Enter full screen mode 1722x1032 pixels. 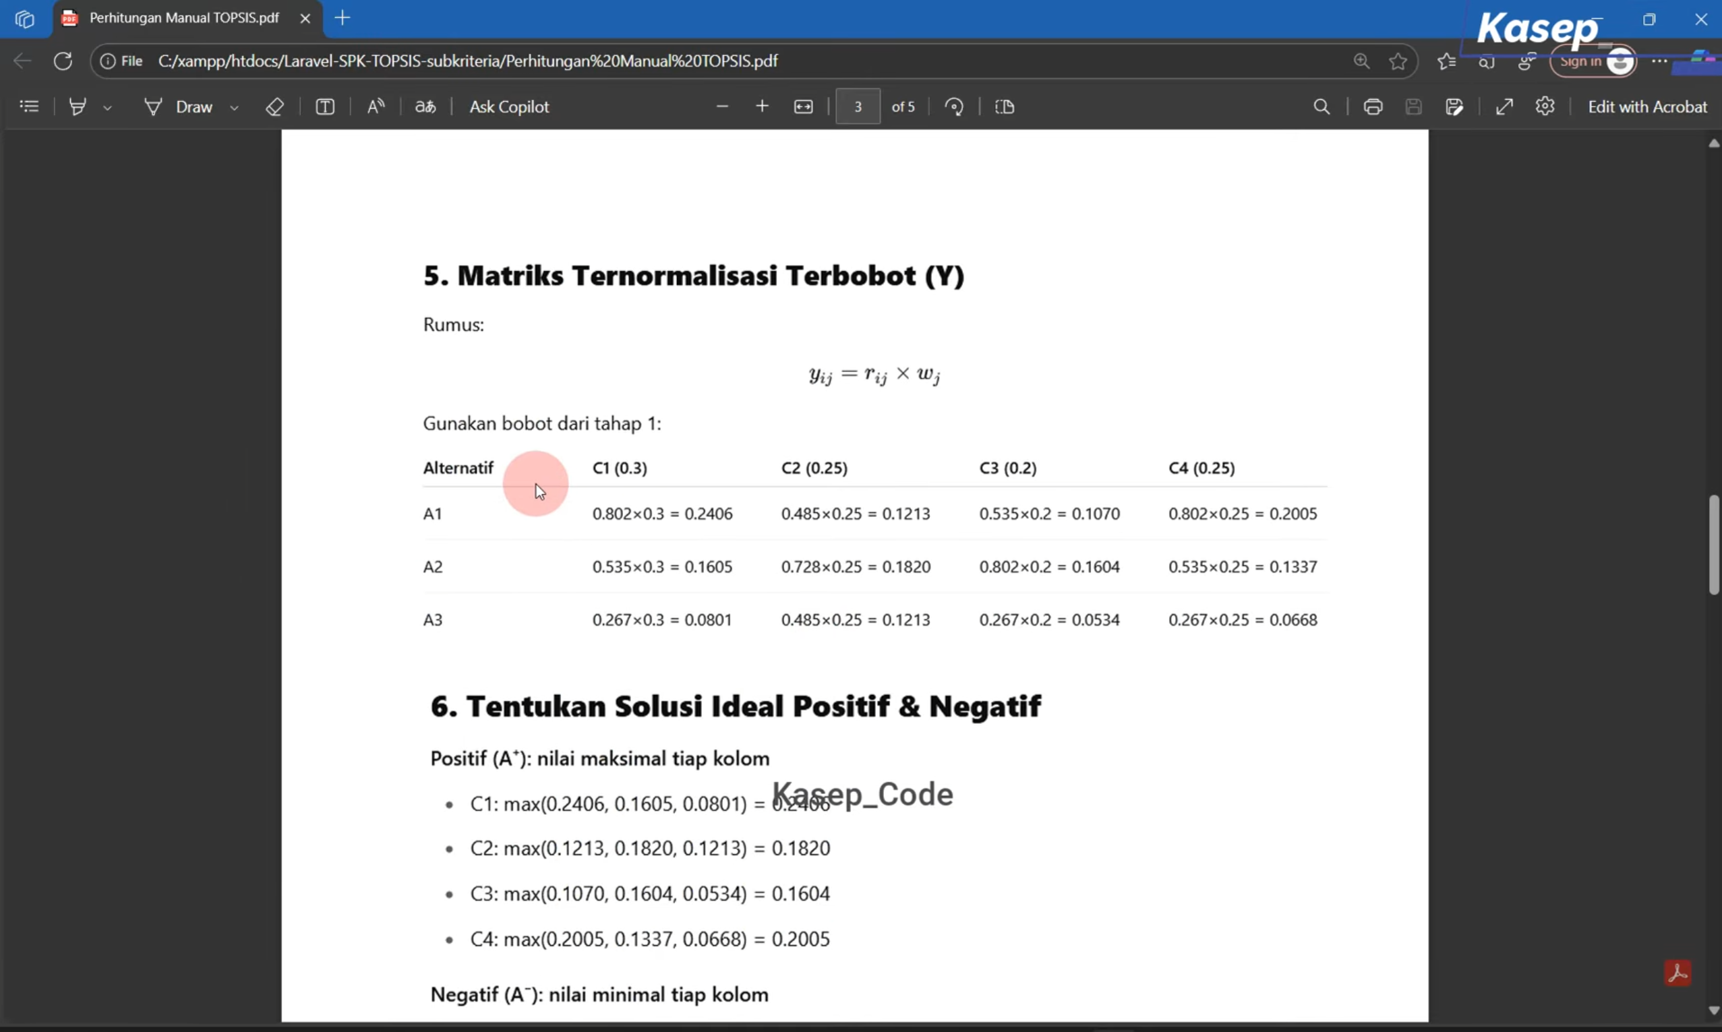pos(1504,107)
